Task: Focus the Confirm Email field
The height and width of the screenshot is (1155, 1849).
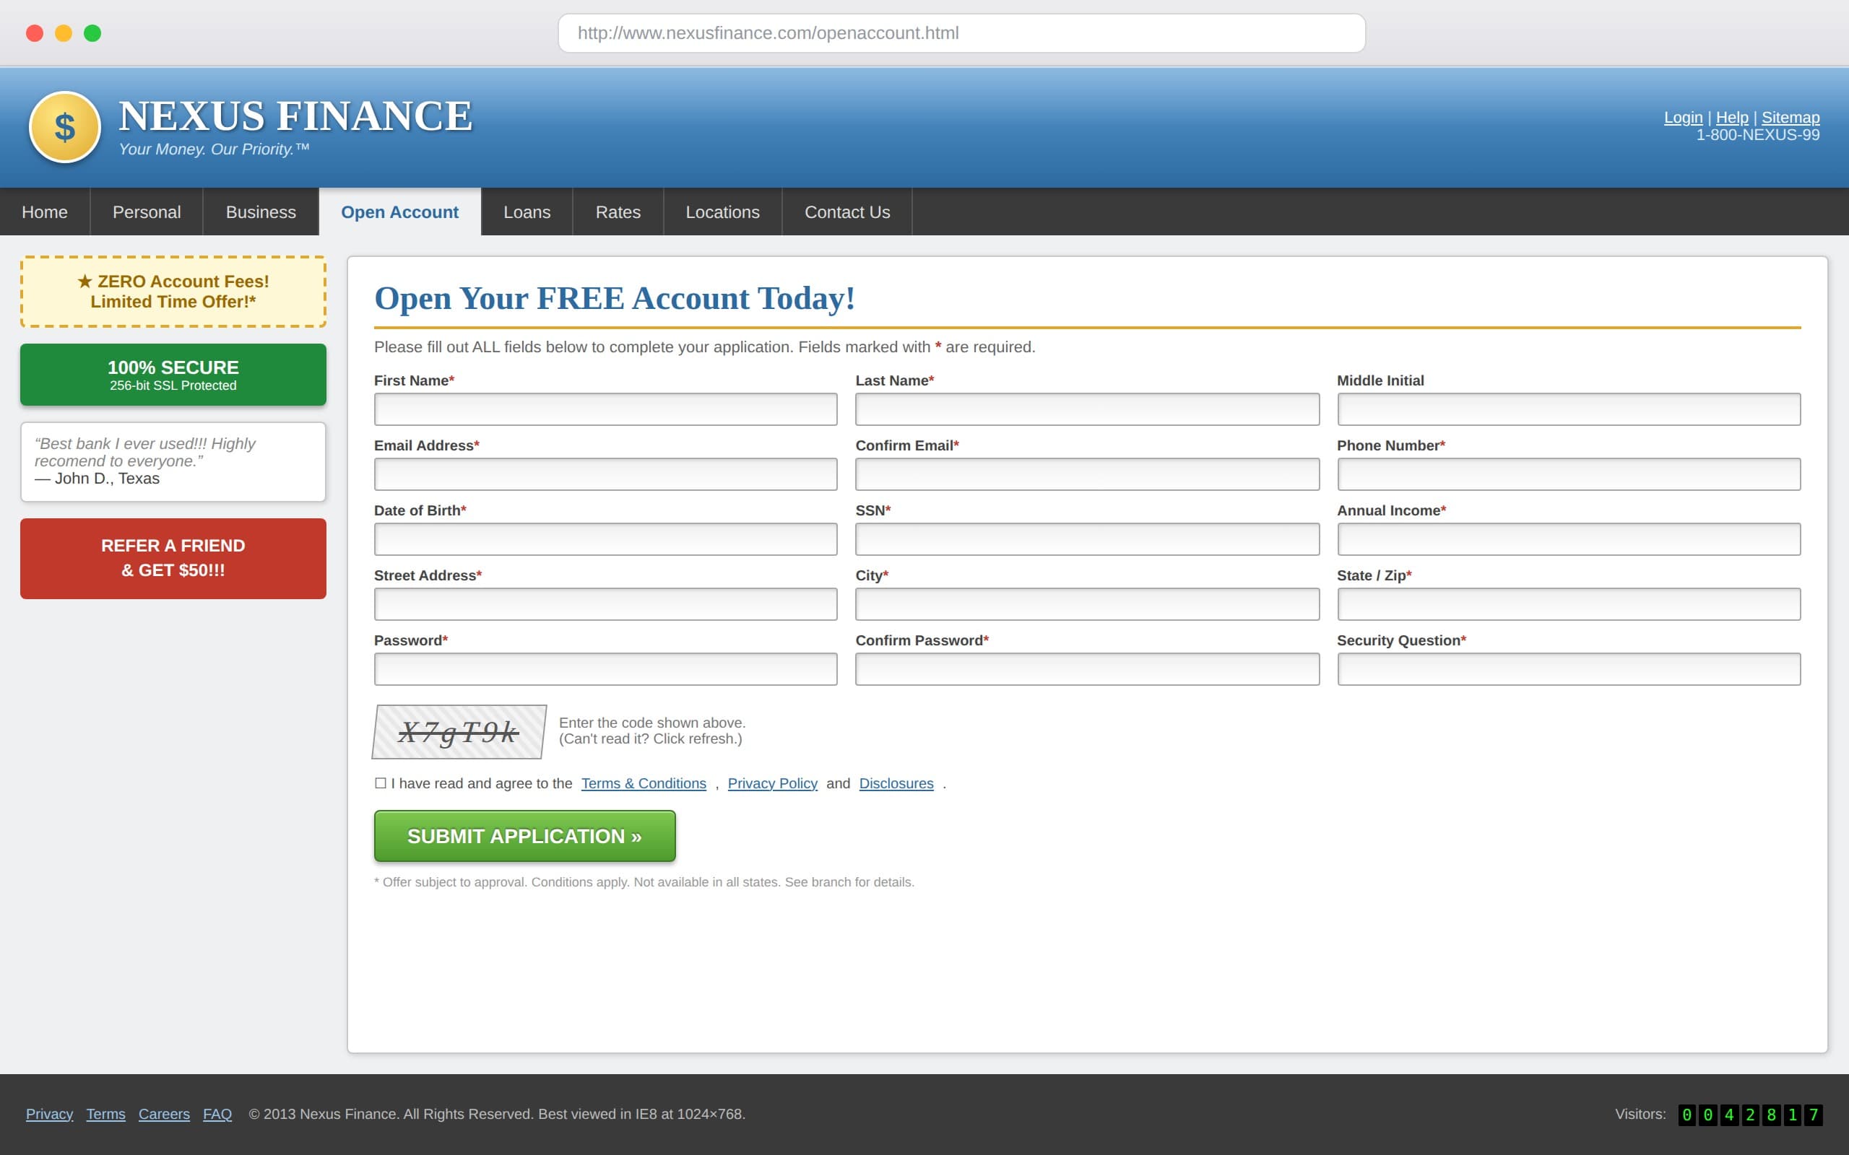Action: (x=1087, y=474)
